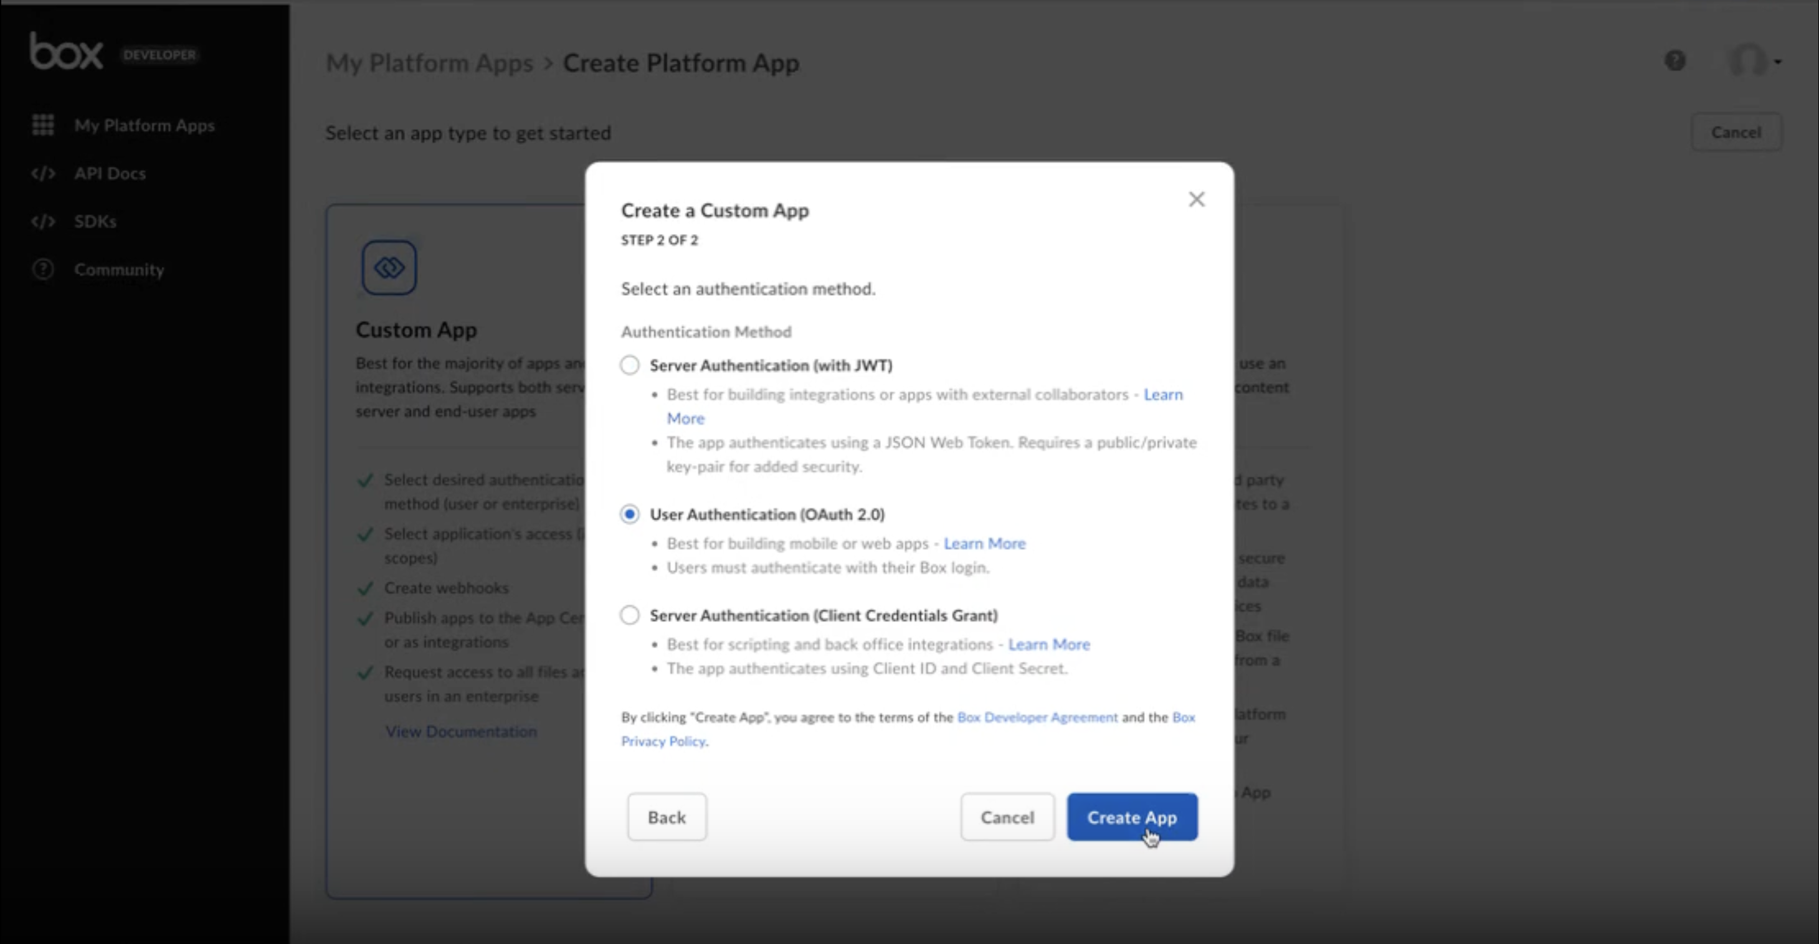Image resolution: width=1819 pixels, height=944 pixels.
Task: Click the My Platform Apps grid icon
Action: point(43,125)
